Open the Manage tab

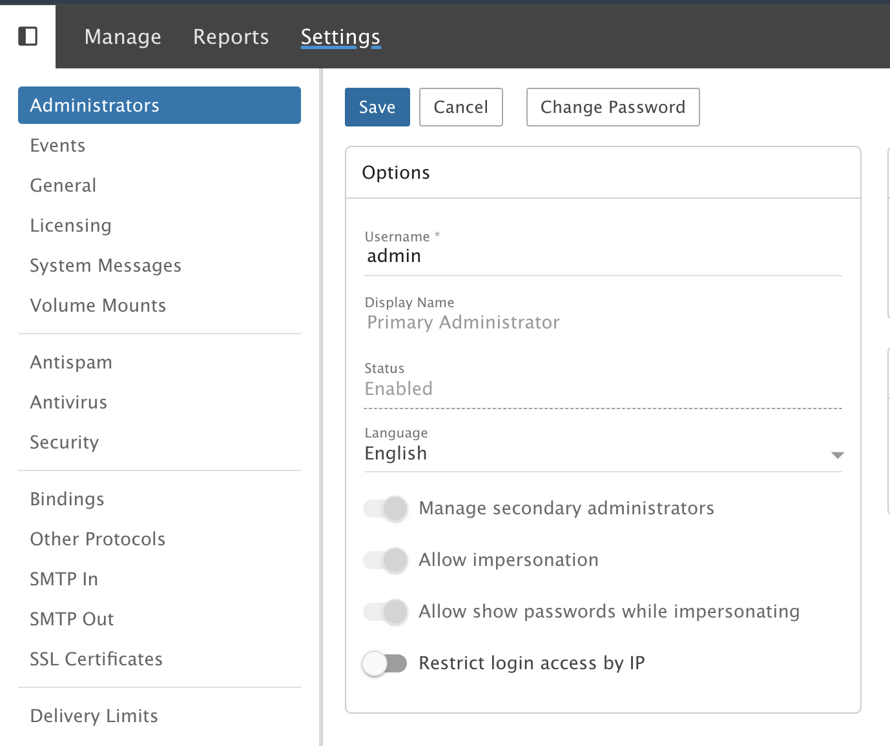(x=123, y=37)
